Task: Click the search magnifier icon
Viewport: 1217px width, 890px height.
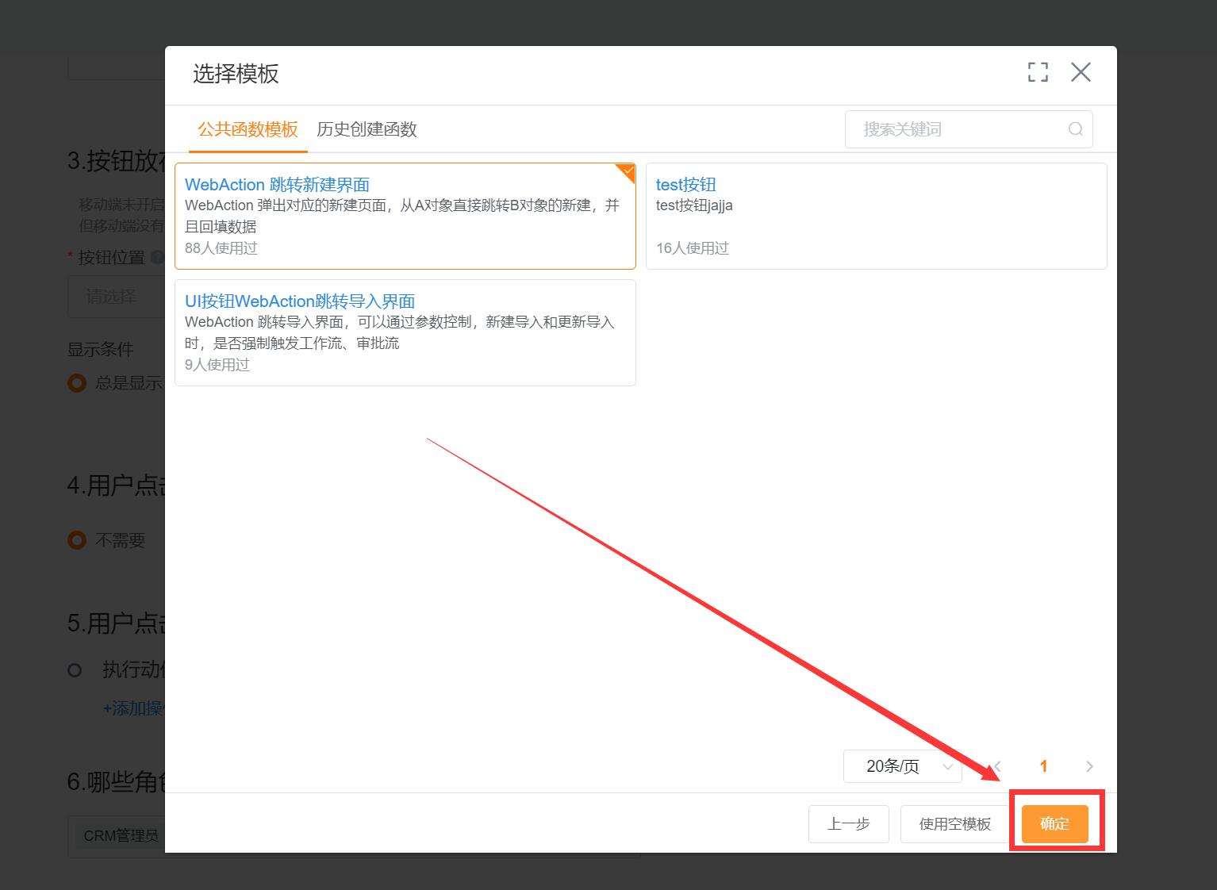Action: click(1076, 129)
